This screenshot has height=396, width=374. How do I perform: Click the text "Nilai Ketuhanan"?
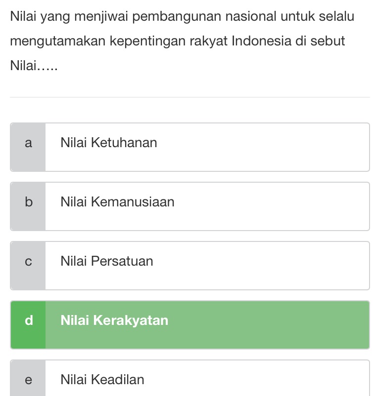(x=108, y=143)
